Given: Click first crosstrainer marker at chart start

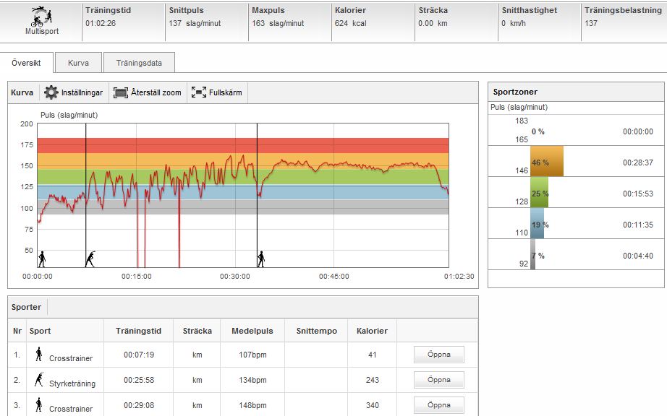Looking at the screenshot, I should click(x=42, y=259).
